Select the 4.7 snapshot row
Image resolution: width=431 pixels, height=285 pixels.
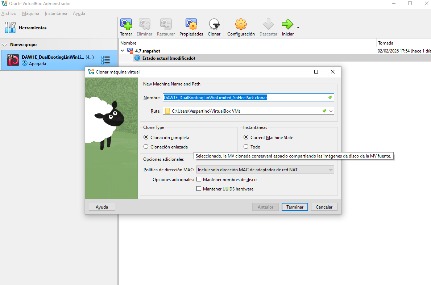(275, 51)
